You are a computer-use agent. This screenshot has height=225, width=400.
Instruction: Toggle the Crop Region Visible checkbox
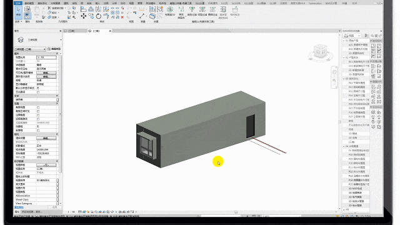38,111
